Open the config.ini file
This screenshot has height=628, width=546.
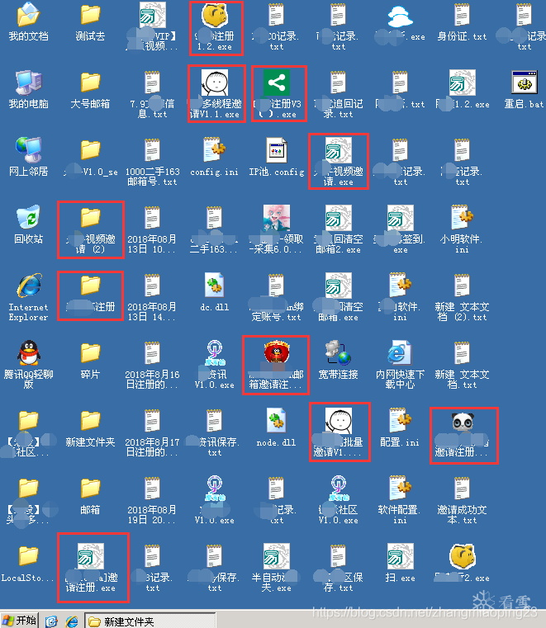214,158
